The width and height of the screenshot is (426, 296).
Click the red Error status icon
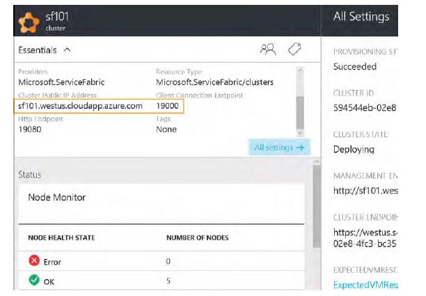34,260
